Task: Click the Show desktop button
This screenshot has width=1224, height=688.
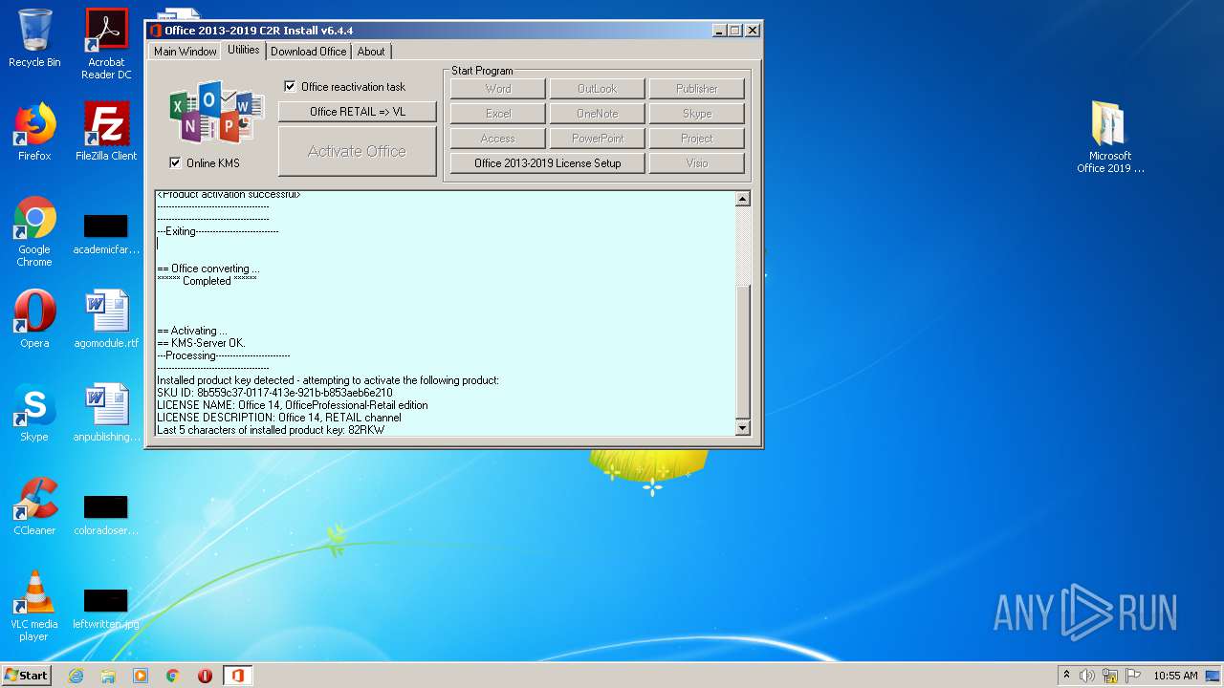Action: 1213,676
